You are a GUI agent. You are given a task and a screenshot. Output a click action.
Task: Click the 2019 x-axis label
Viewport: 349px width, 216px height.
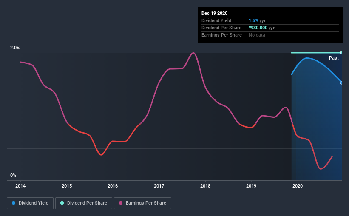point(251,186)
